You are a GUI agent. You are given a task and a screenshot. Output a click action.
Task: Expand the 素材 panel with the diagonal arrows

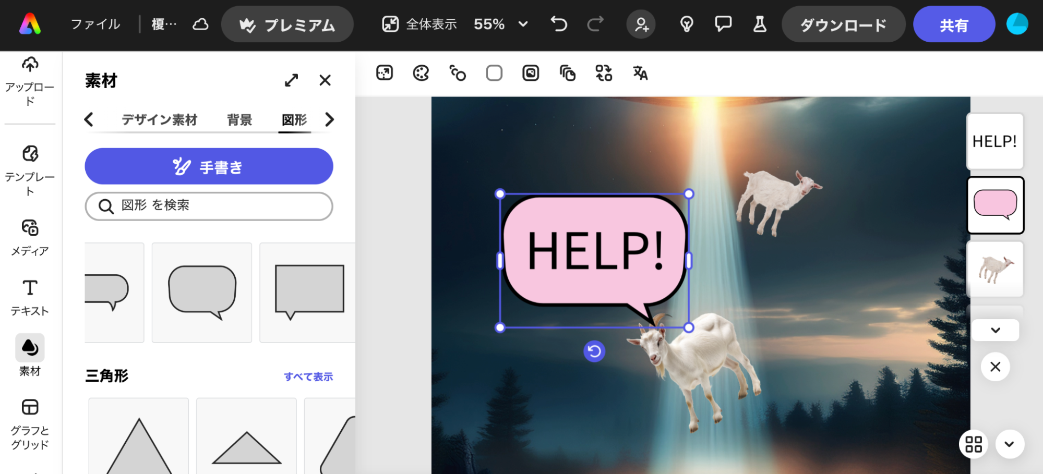[x=291, y=80]
